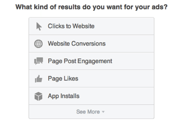Expand the list via See More text
Image resolution: width=180 pixels, height=126 pixels.
pos(88,112)
